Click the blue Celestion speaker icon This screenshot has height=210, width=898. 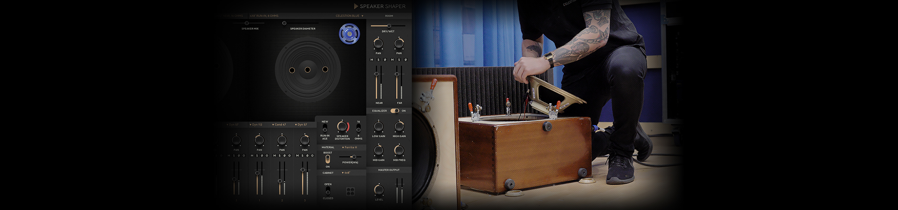[x=349, y=34]
